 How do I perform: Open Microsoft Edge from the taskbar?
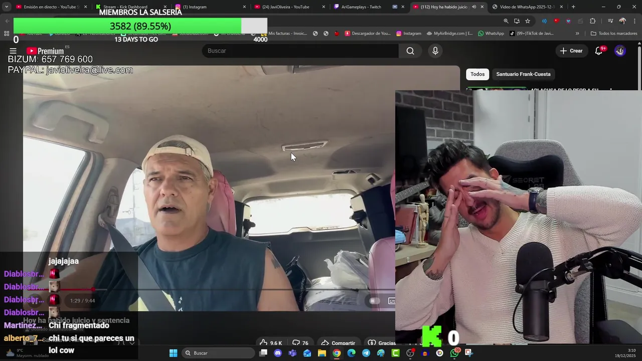(351, 353)
